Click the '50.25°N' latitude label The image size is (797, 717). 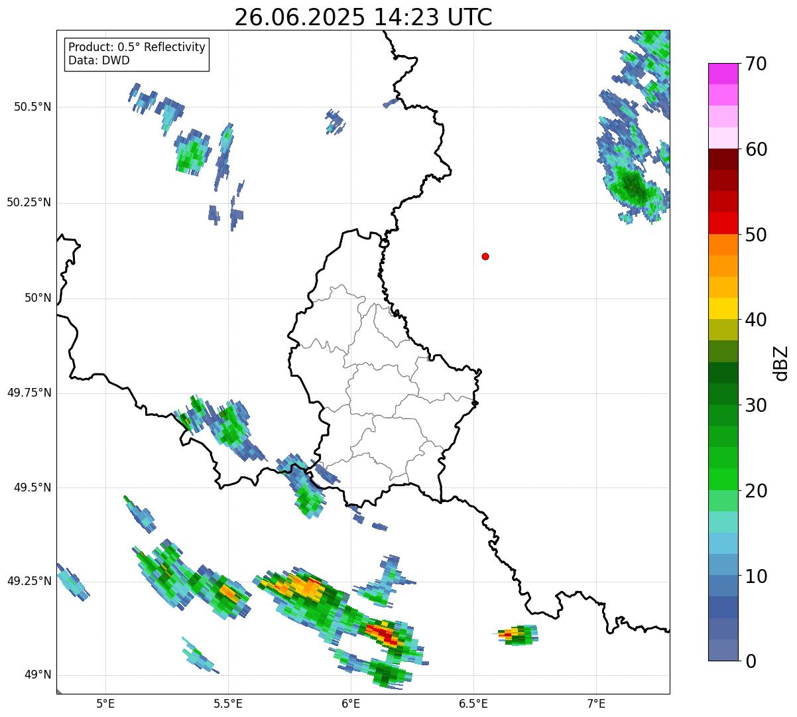point(29,202)
